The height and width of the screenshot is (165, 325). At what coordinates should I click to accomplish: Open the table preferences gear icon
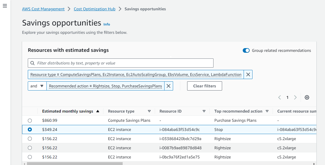click(307, 97)
